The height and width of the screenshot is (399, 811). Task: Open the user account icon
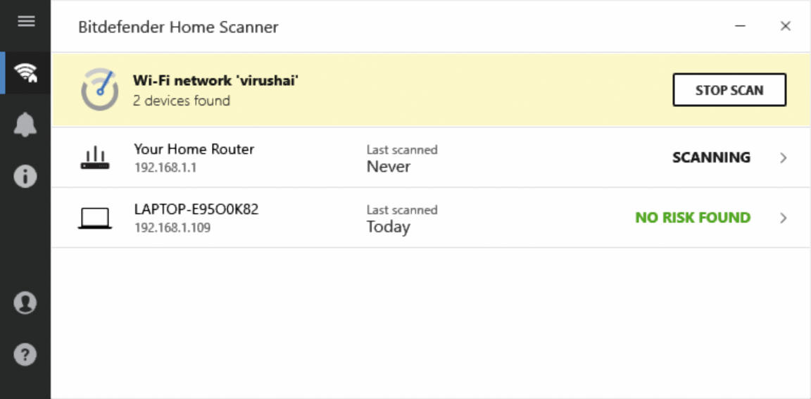coord(25,303)
